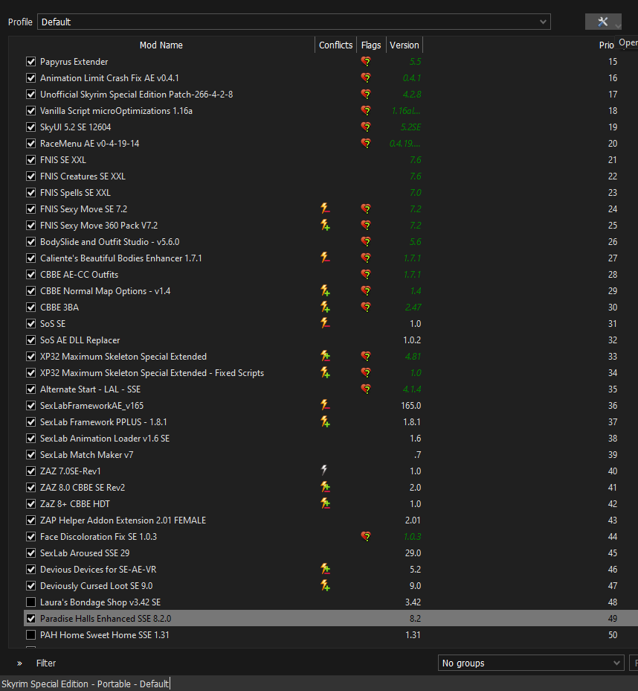Click conflict icon for SoS SE
The height and width of the screenshot is (691, 638).
tap(325, 323)
